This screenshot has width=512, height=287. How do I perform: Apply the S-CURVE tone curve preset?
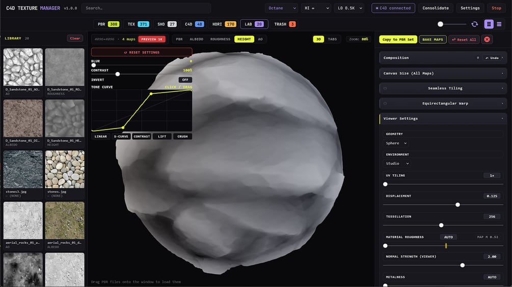(x=121, y=136)
